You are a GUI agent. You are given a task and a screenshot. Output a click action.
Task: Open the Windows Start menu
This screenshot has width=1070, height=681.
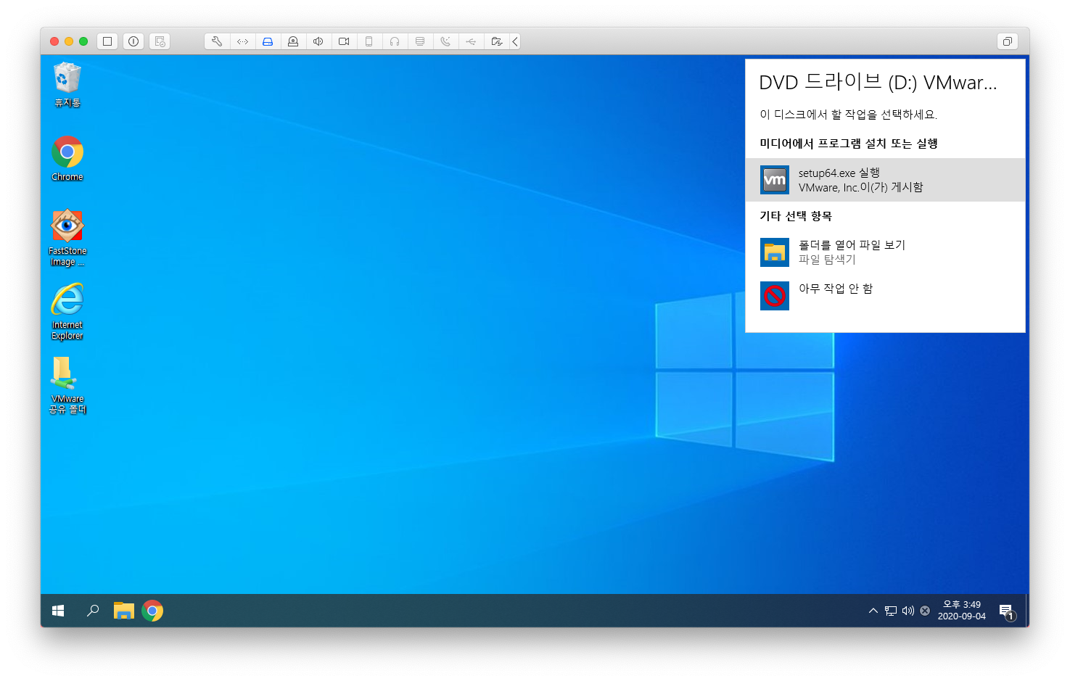pos(58,611)
